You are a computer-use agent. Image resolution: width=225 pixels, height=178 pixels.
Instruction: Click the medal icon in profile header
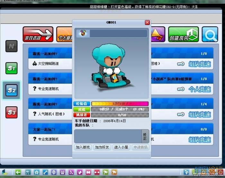[x=83, y=33]
